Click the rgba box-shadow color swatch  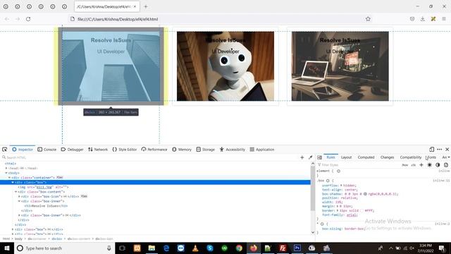pyautogui.click(x=365, y=194)
